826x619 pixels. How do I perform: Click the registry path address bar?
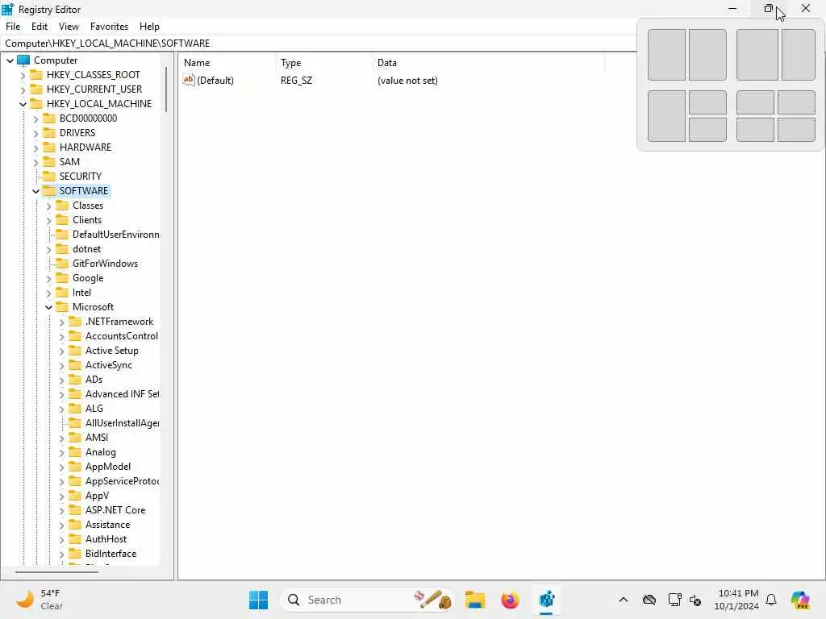tap(319, 44)
